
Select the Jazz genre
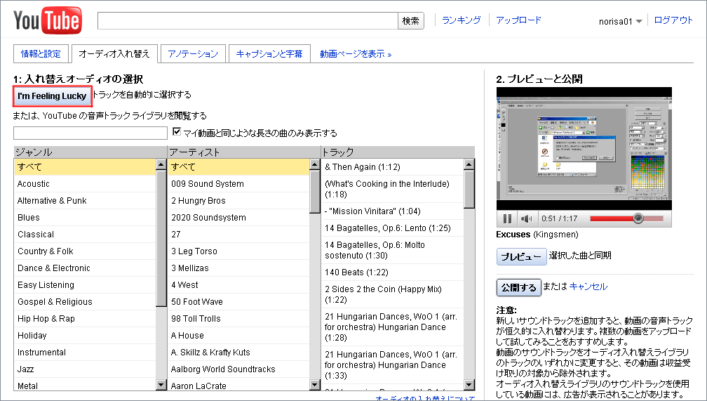pos(85,369)
